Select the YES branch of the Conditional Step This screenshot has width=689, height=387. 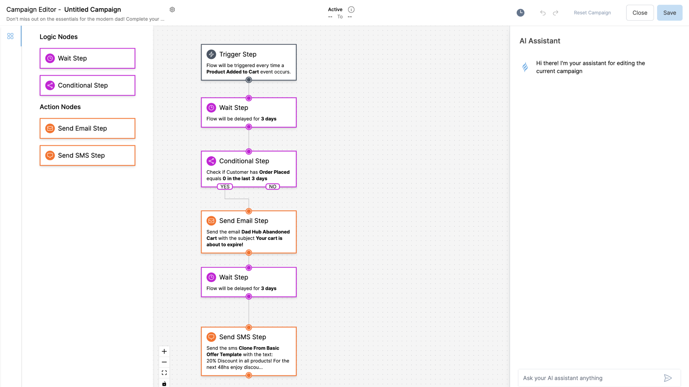click(224, 186)
